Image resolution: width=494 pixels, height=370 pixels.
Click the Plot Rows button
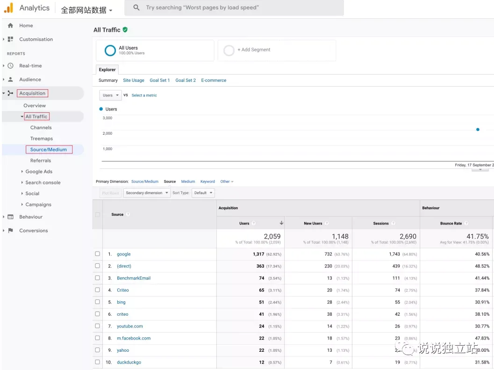110,193
